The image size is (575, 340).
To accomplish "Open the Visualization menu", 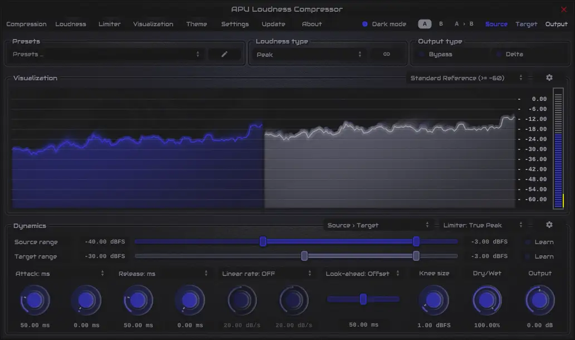I will (x=153, y=24).
